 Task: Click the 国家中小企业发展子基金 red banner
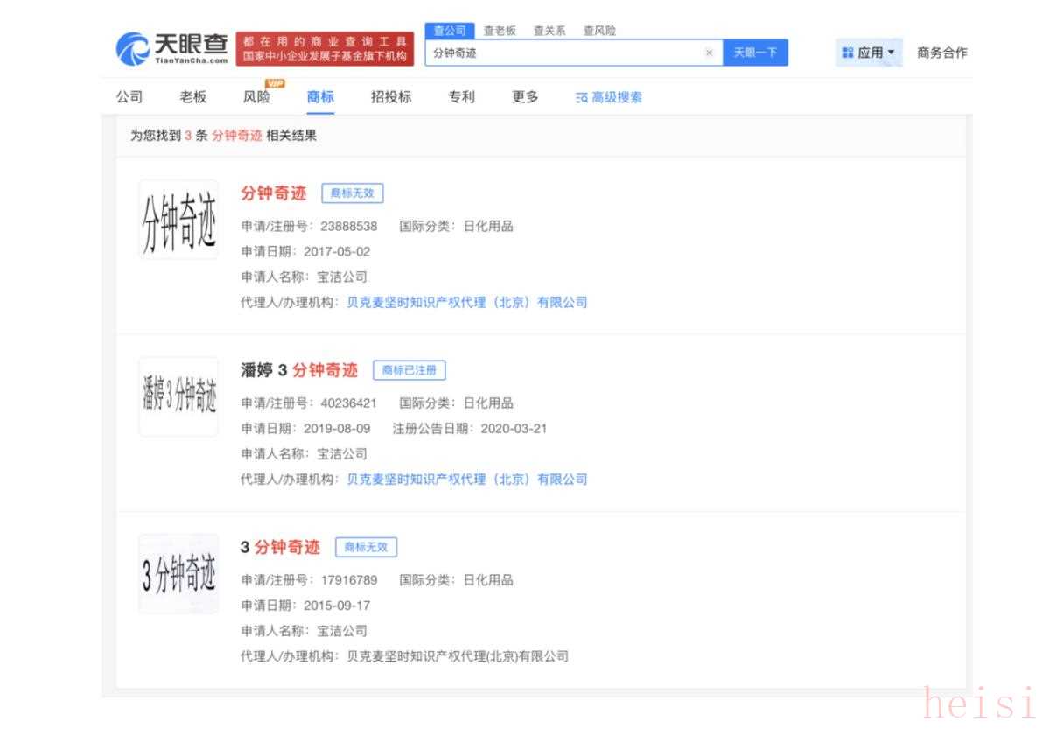tap(325, 49)
